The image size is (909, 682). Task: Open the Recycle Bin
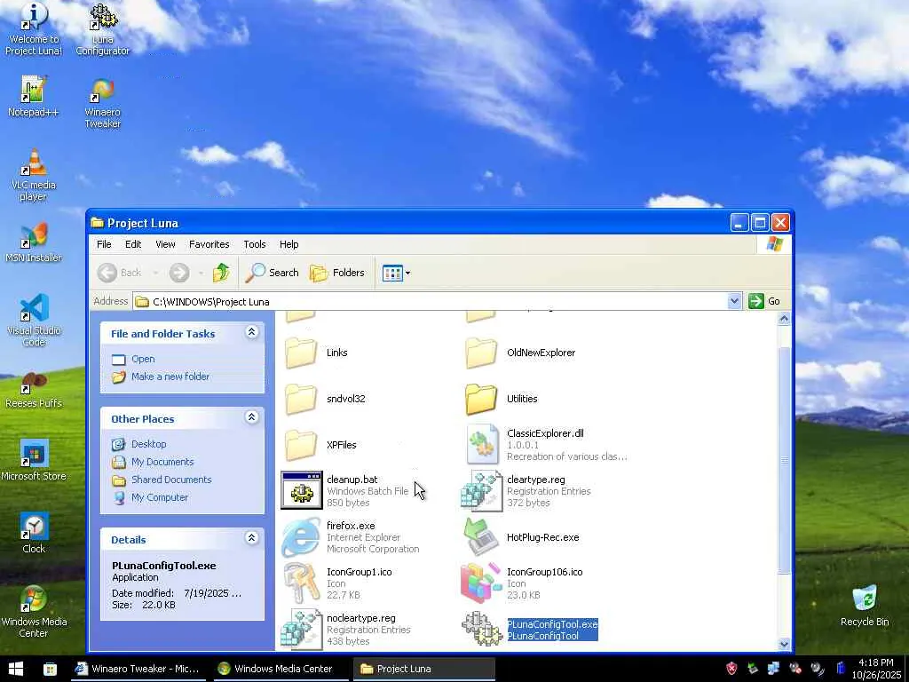coord(865,606)
